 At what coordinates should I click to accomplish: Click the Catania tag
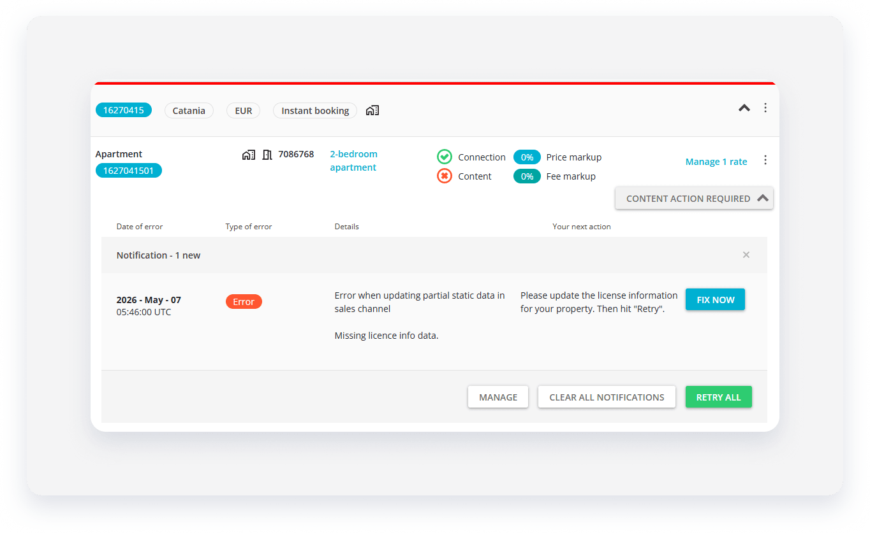tap(189, 110)
